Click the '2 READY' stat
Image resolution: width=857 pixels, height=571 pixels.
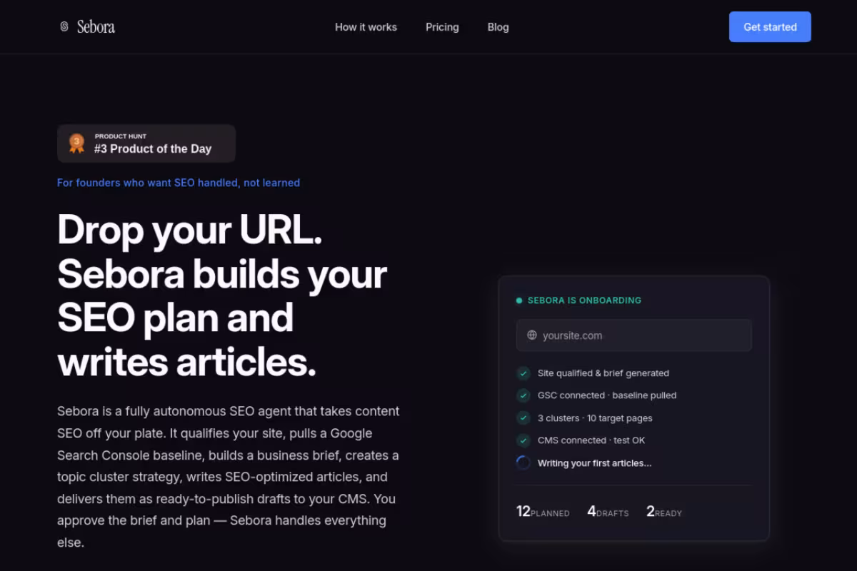tap(664, 512)
